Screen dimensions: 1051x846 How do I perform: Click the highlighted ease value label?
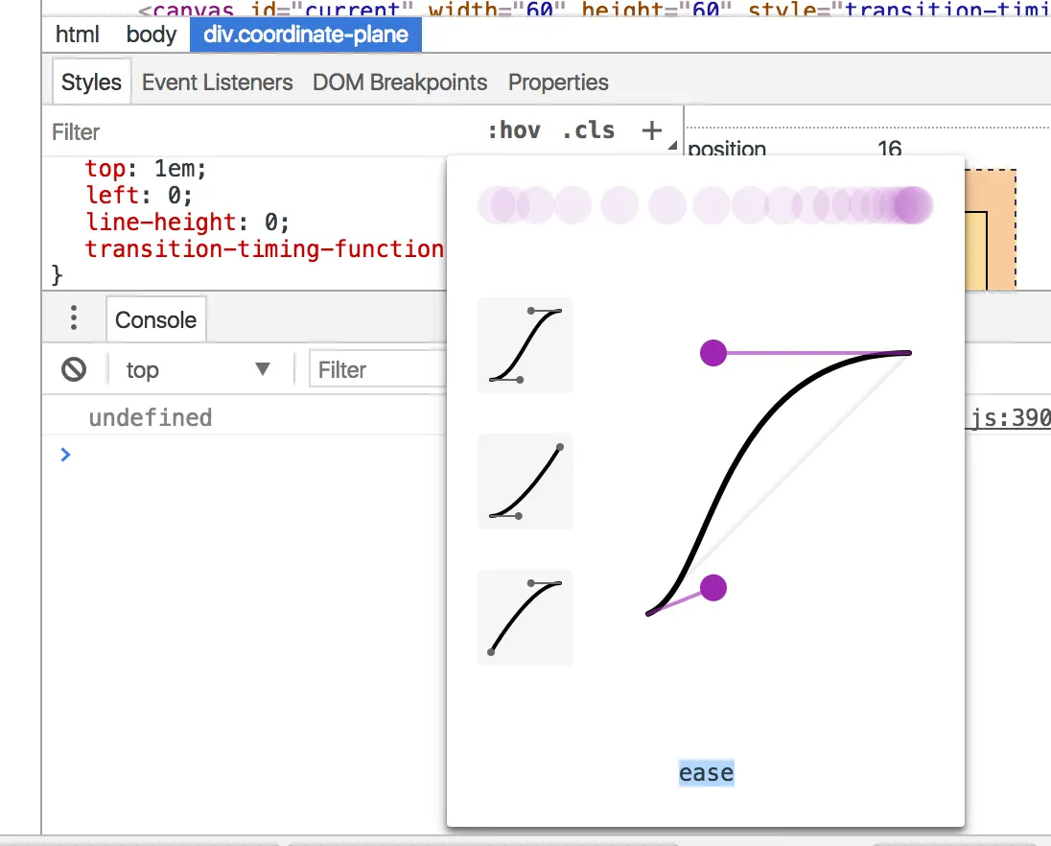point(707,773)
